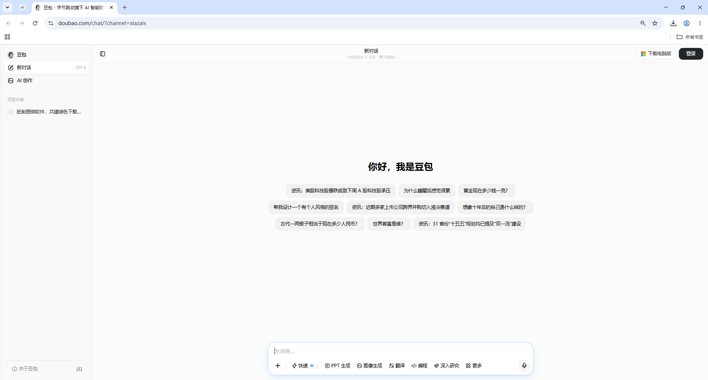The width and height of the screenshot is (708, 380).
Task: Choose the 深入研究 skill
Action: tap(447, 366)
